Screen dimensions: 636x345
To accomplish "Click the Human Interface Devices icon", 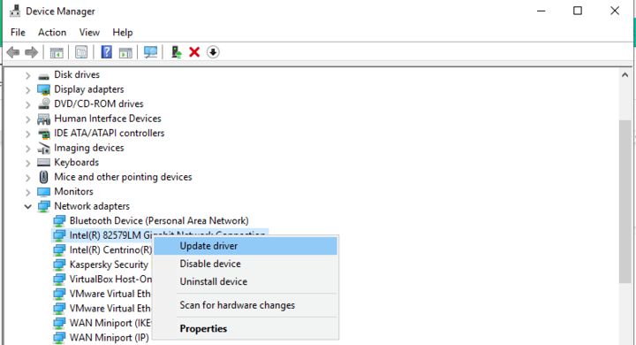I will coord(43,119).
